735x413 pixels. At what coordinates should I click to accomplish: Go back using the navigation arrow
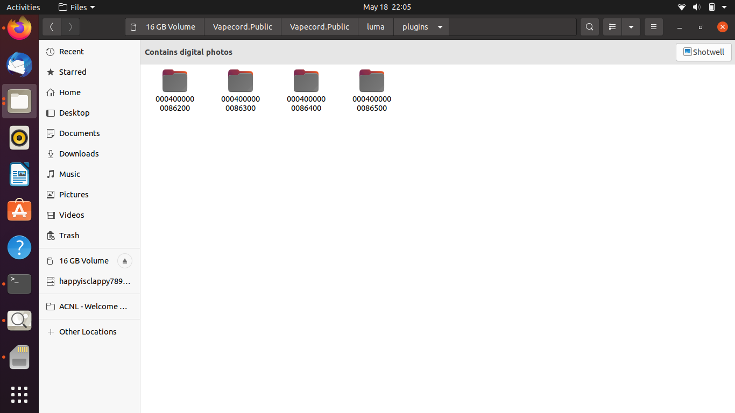(51, 27)
